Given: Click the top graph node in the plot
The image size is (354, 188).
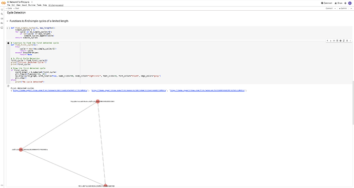Looking at the screenshot, I should pyautogui.click(x=97, y=101).
